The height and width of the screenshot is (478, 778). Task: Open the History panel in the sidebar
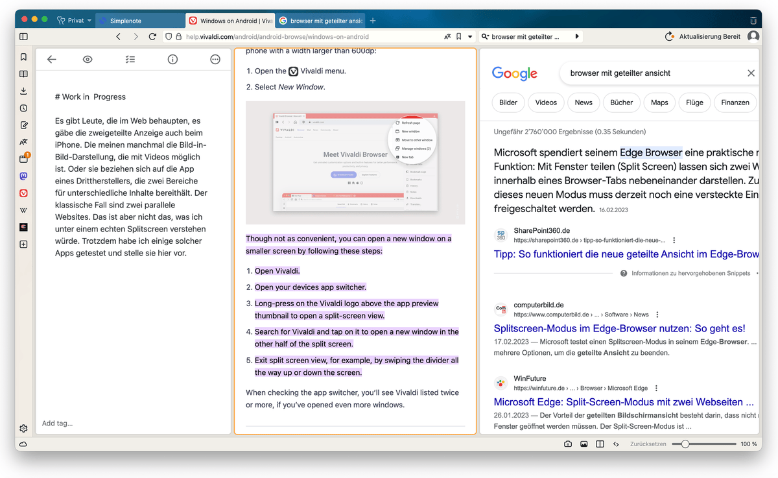23,108
